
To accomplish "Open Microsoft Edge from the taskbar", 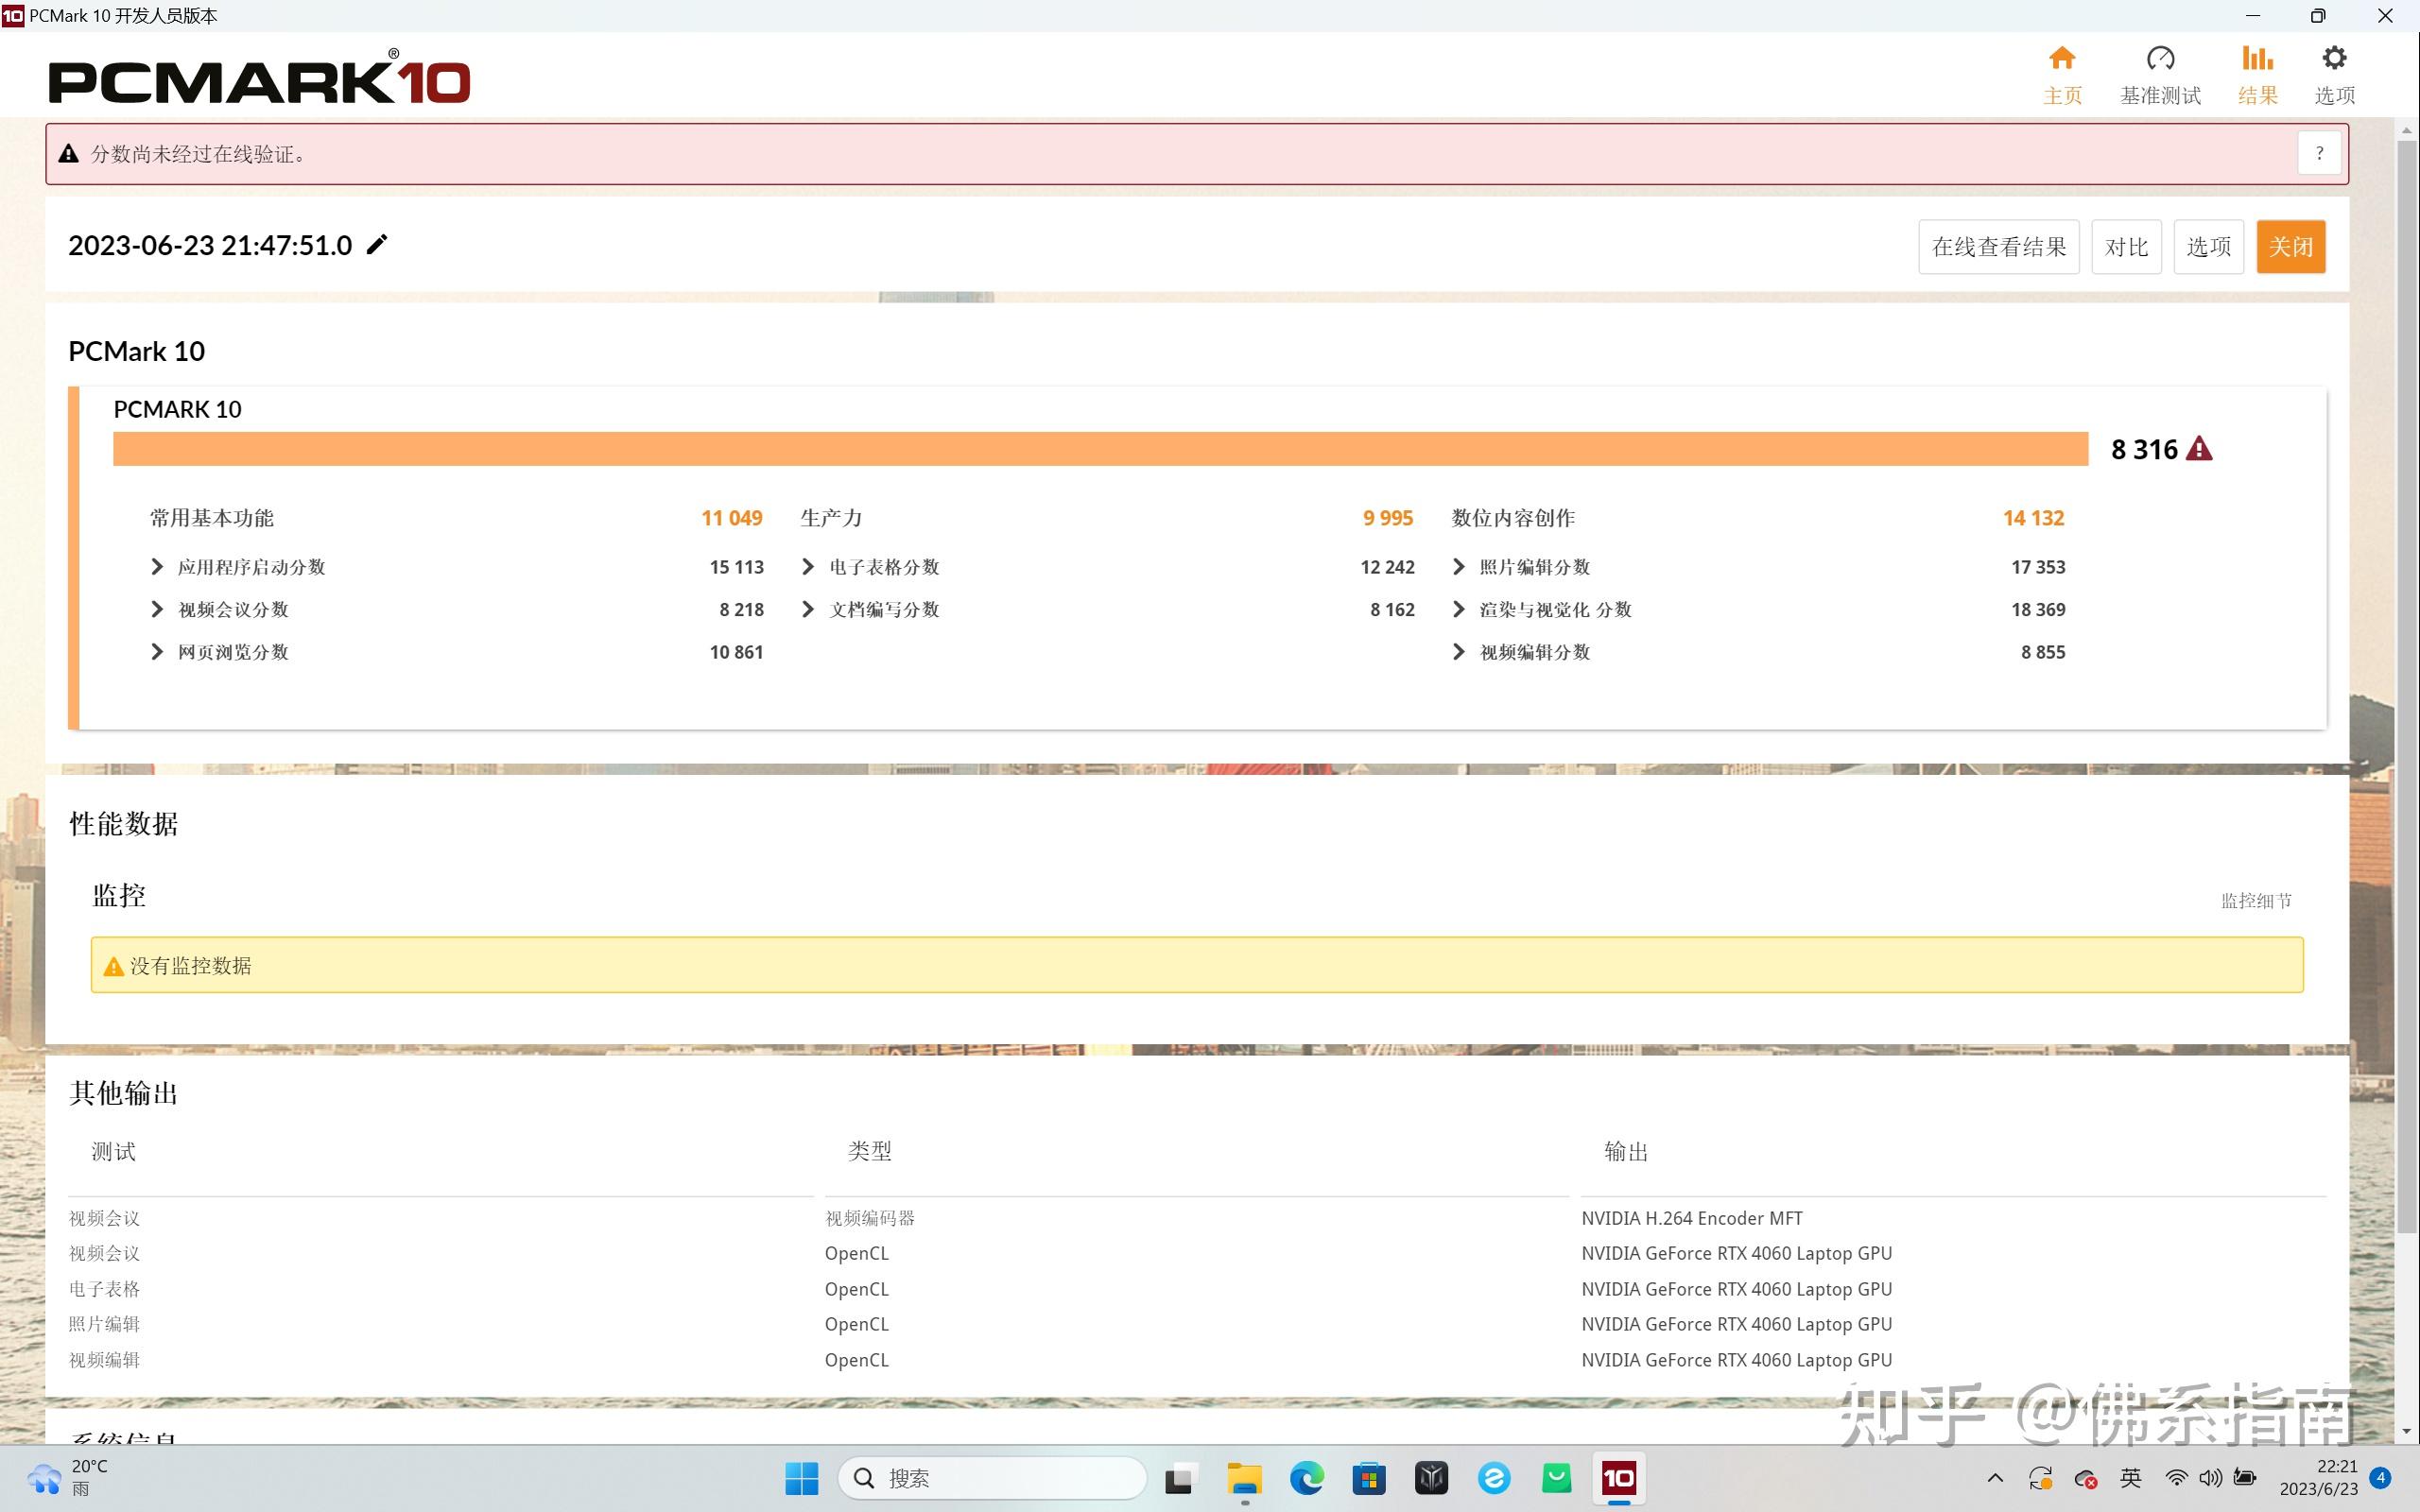I will pyautogui.click(x=1306, y=1478).
